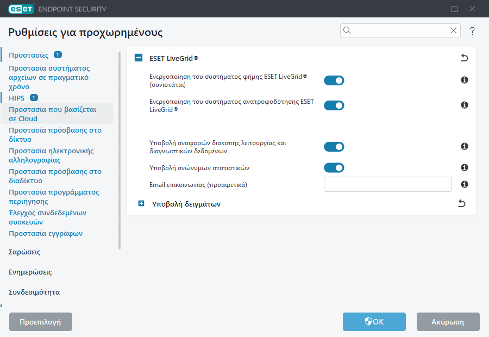
Task: Click the contact email input field
Action: click(x=387, y=184)
